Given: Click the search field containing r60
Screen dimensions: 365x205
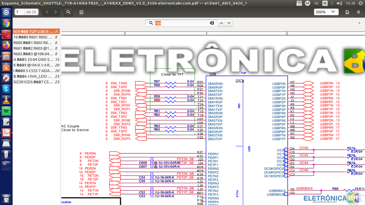Looking at the screenshot, I should point(182,23).
